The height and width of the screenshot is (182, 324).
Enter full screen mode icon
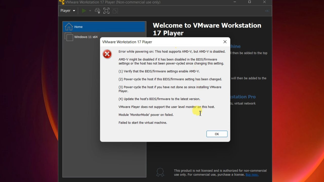(106, 11)
